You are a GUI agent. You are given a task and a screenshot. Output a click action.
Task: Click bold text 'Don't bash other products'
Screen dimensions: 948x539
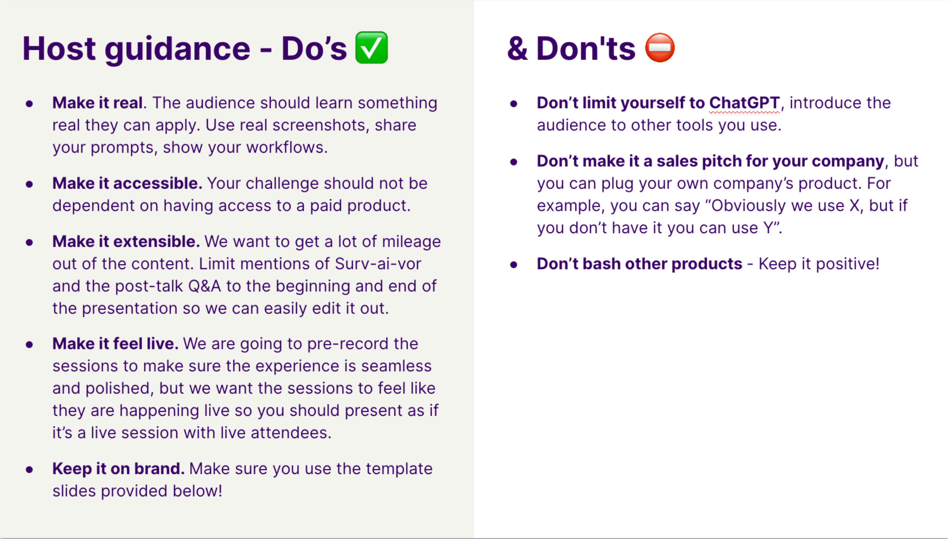(640, 264)
